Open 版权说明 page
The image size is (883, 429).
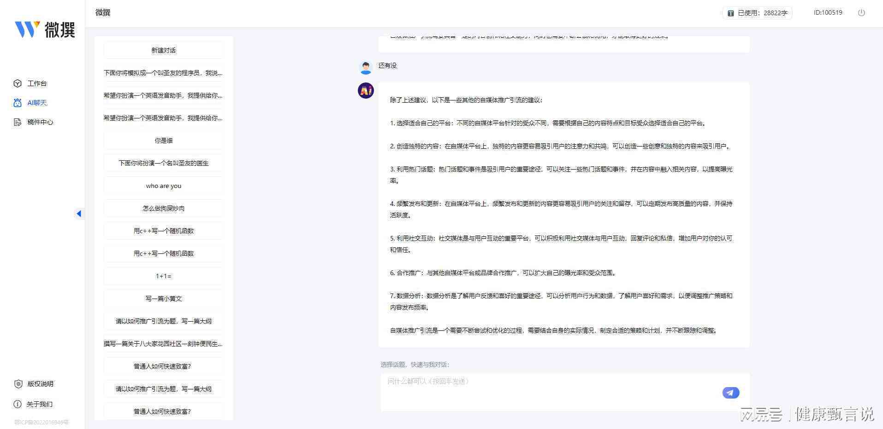(40, 384)
